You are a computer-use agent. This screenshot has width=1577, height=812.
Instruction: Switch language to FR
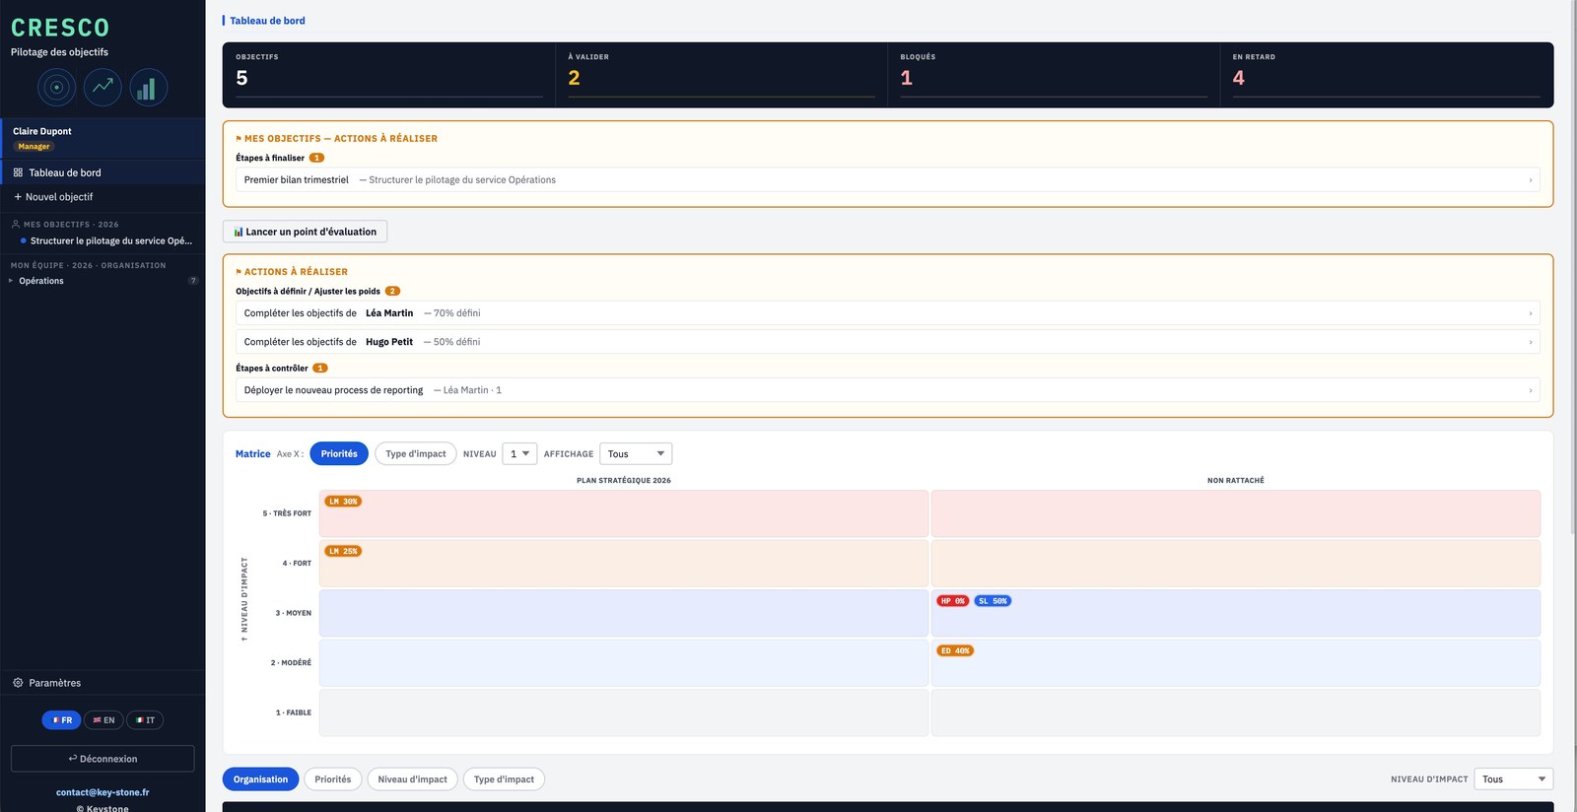pyautogui.click(x=61, y=720)
